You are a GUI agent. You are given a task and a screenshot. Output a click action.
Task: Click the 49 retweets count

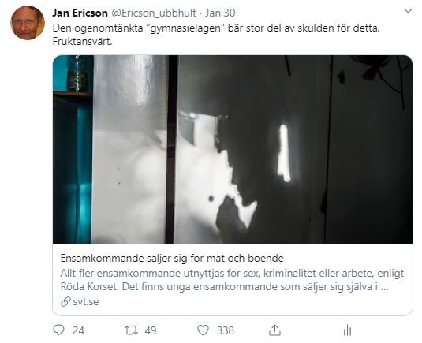[151, 330]
